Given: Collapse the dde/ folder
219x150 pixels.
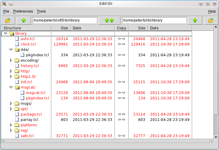Looking at the screenshot, I should (11, 50).
